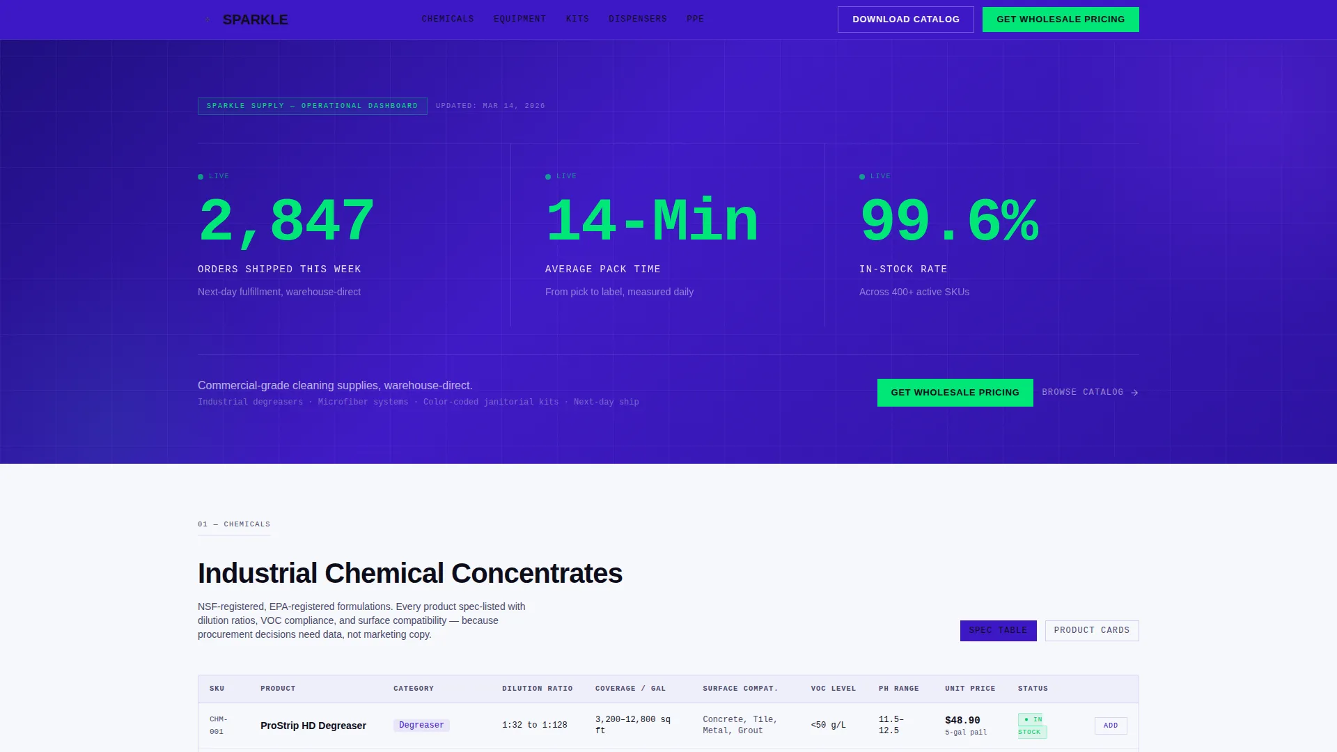Click the 2,847 orders shipped figure

click(287, 221)
